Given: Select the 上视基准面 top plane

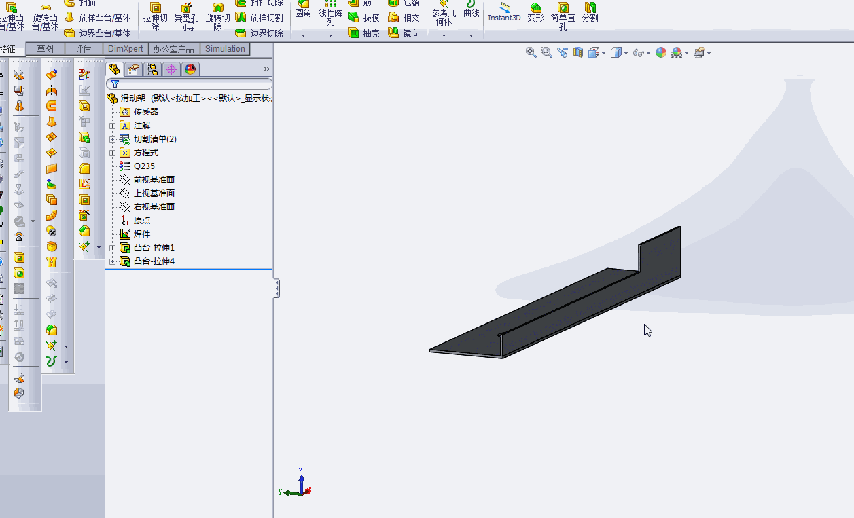Looking at the screenshot, I should tap(147, 193).
